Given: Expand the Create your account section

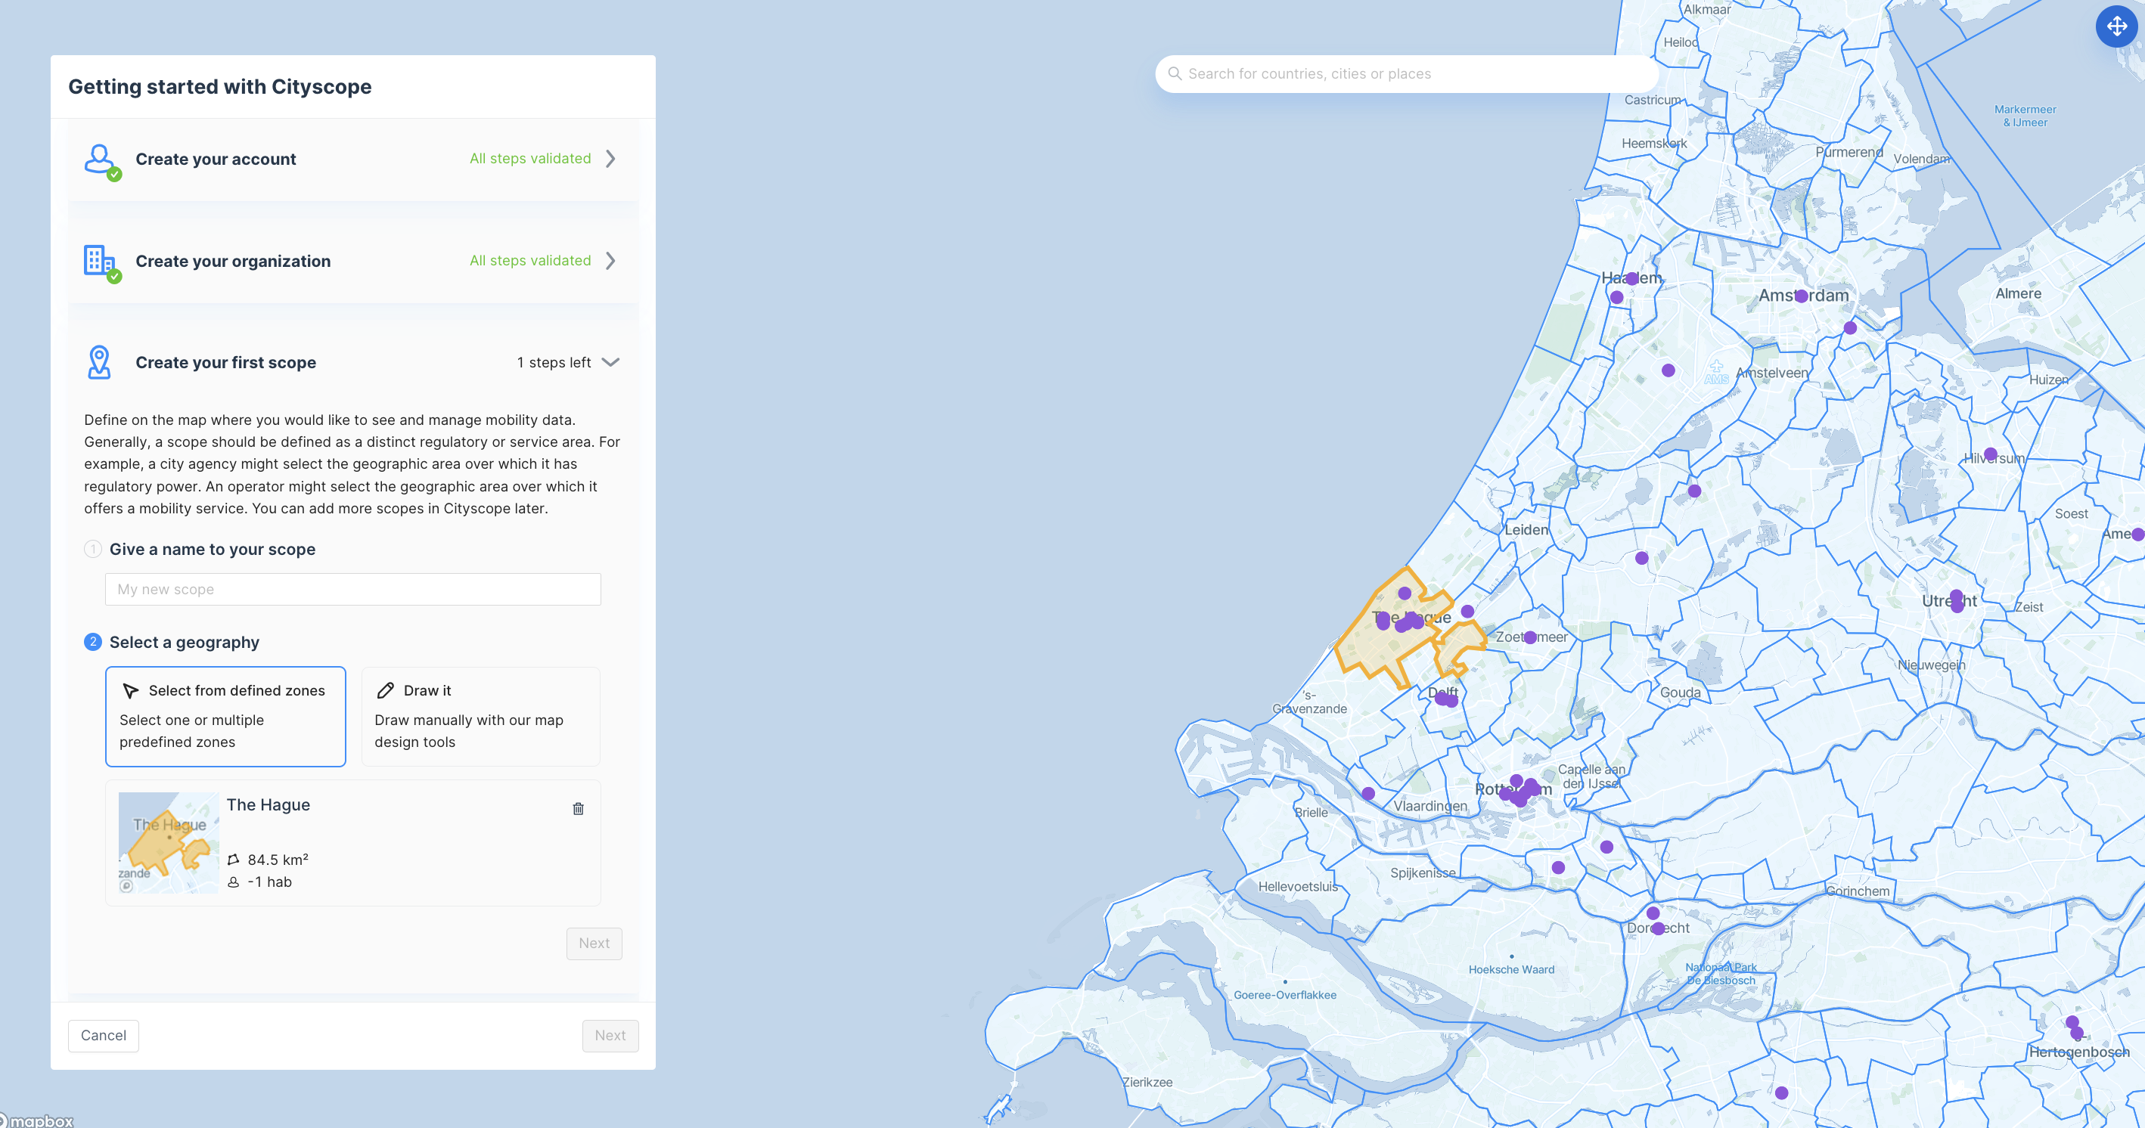Looking at the screenshot, I should (610, 158).
